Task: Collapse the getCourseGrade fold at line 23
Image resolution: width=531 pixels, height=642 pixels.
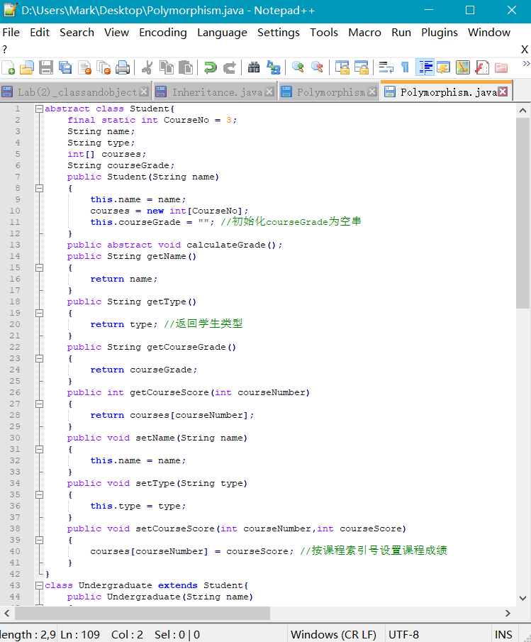Action: (x=39, y=358)
